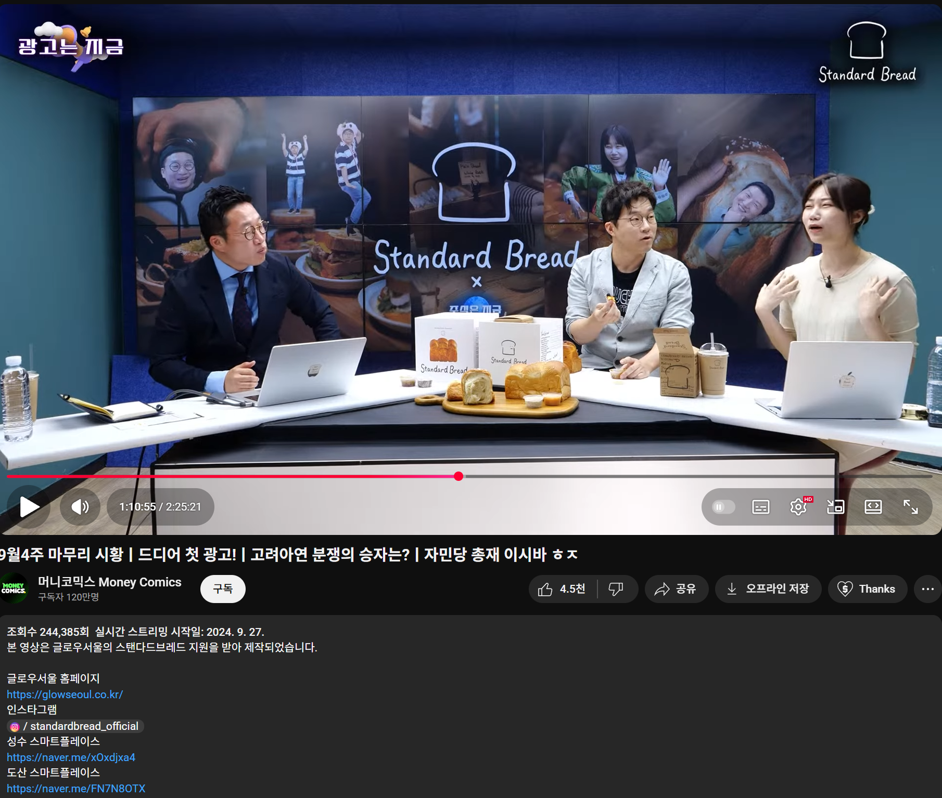Turn on subtitles/captions
The height and width of the screenshot is (798, 942).
click(x=761, y=507)
